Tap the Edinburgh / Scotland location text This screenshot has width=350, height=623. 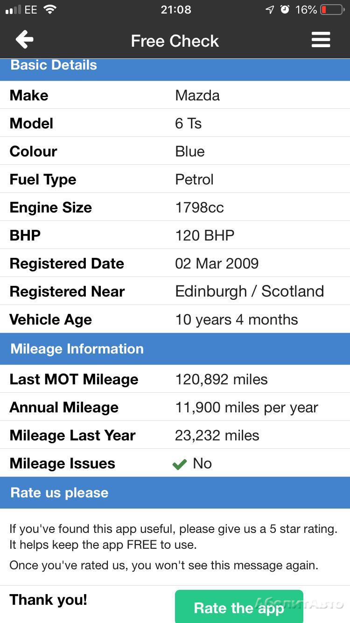249,291
